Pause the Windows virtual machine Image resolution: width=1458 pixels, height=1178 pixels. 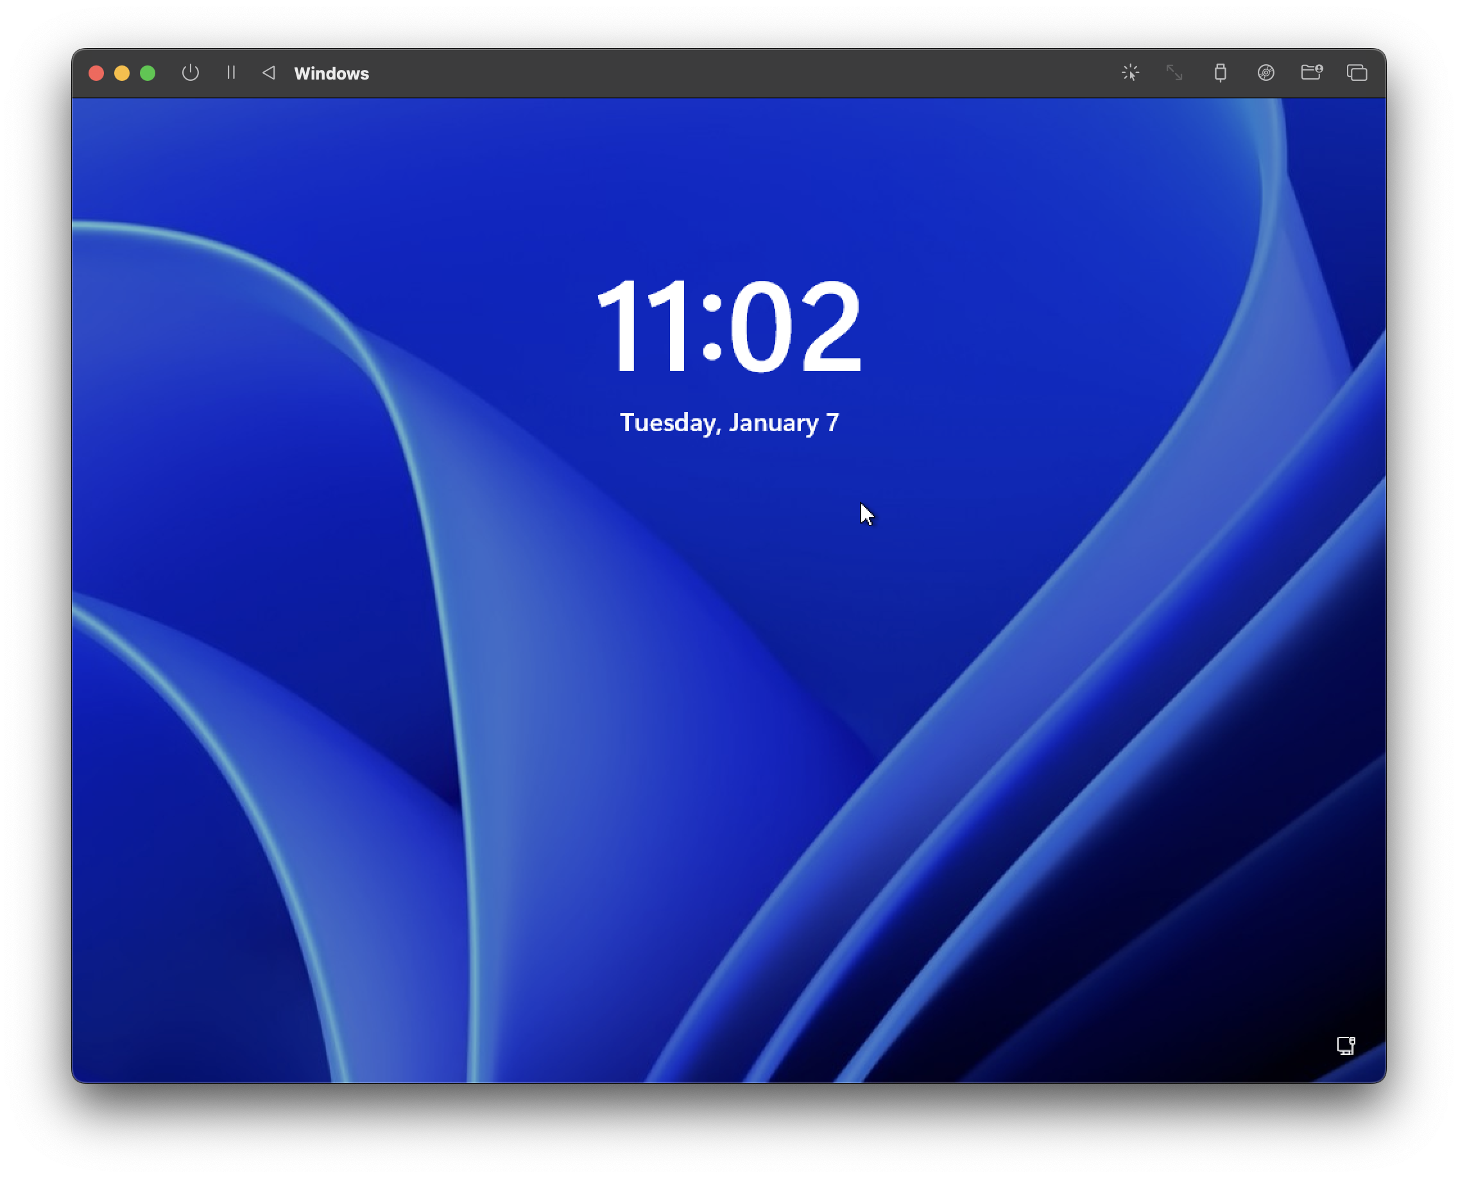point(231,73)
